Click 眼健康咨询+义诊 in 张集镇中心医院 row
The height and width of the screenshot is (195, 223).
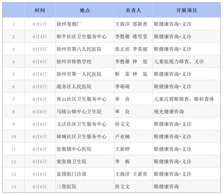pyautogui.click(x=173, y=149)
